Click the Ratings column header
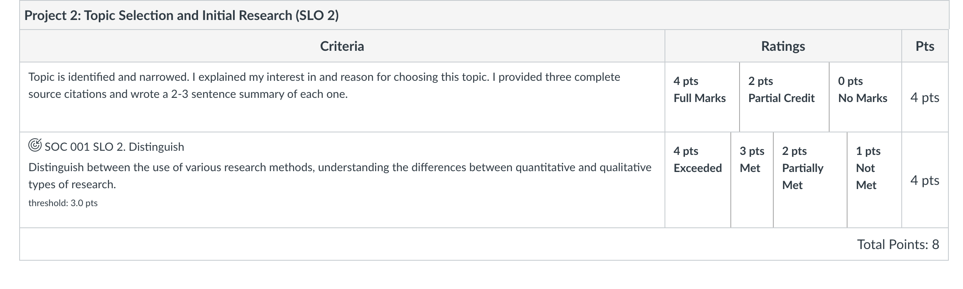 pyautogui.click(x=783, y=46)
